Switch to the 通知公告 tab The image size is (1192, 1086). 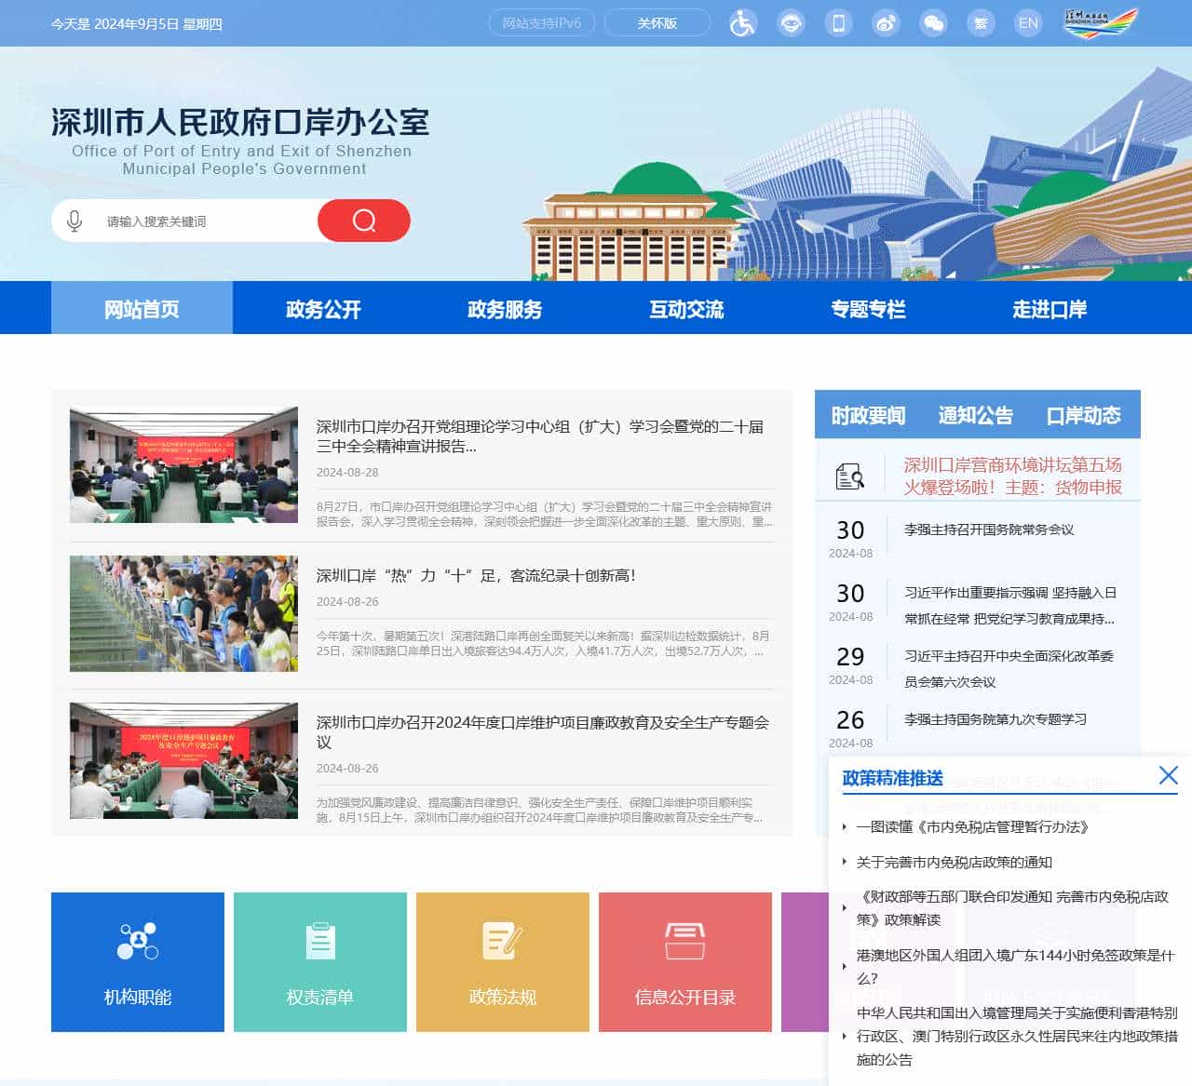975,416
